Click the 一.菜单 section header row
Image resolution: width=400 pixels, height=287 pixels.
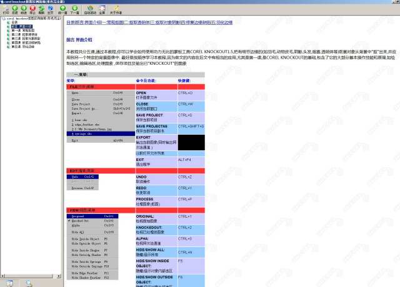pyautogui.click(x=136, y=75)
